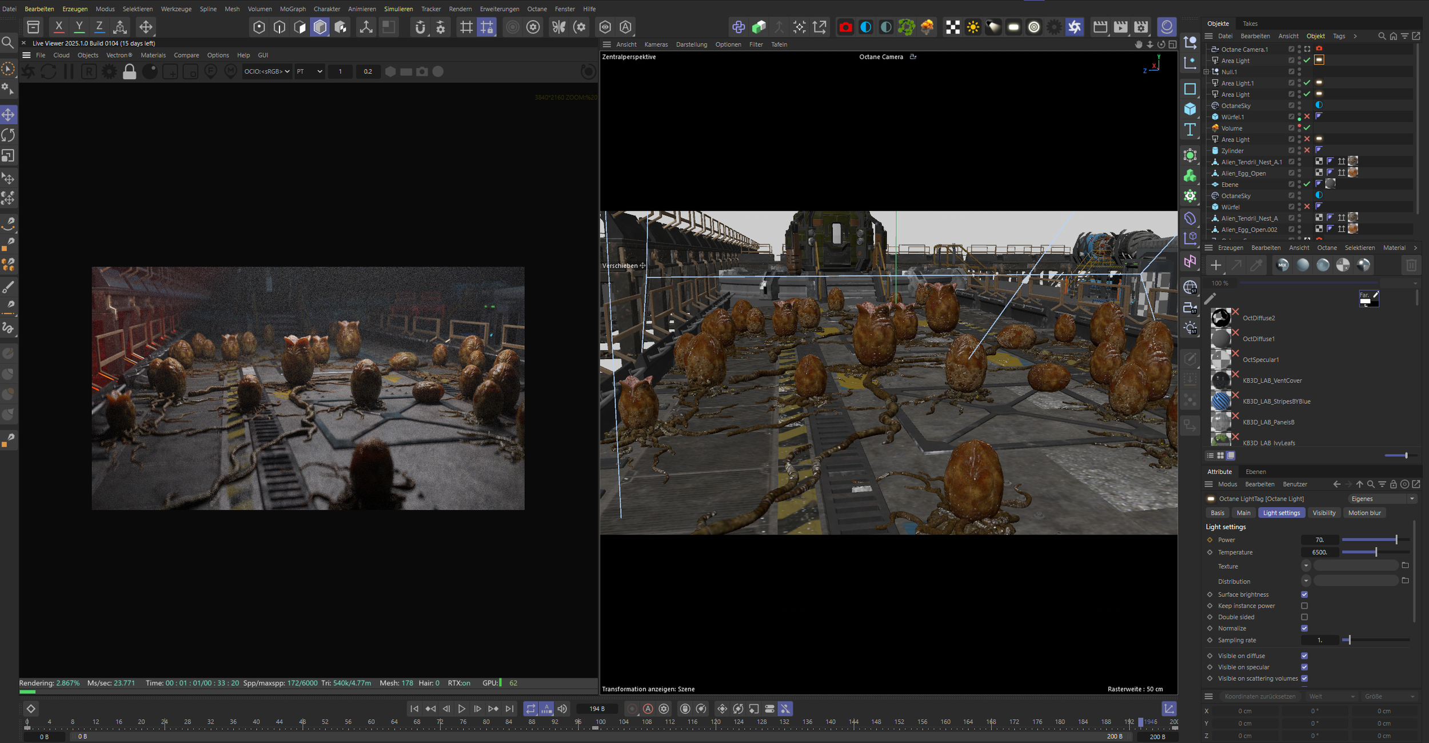
Task: Open the Takes tab
Action: (x=1250, y=23)
